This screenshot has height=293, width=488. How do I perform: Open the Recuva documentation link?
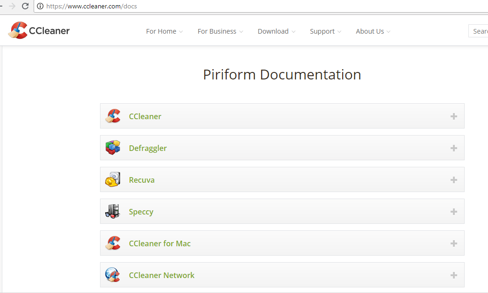[x=142, y=180]
